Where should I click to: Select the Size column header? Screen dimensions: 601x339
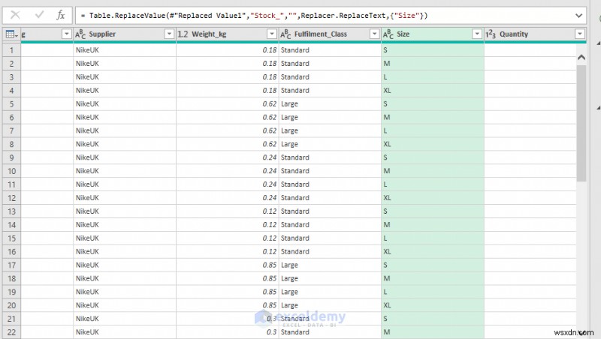pyautogui.click(x=433, y=34)
